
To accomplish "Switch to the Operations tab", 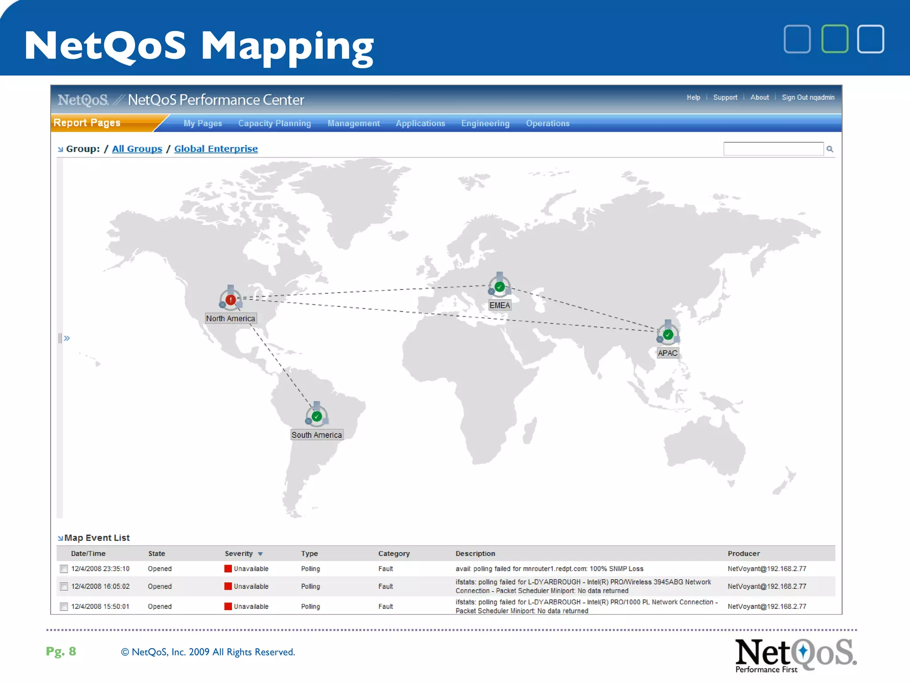I will pos(547,123).
